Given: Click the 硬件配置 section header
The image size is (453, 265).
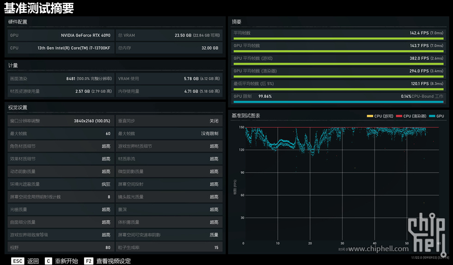Looking at the screenshot, I should click(x=18, y=22).
